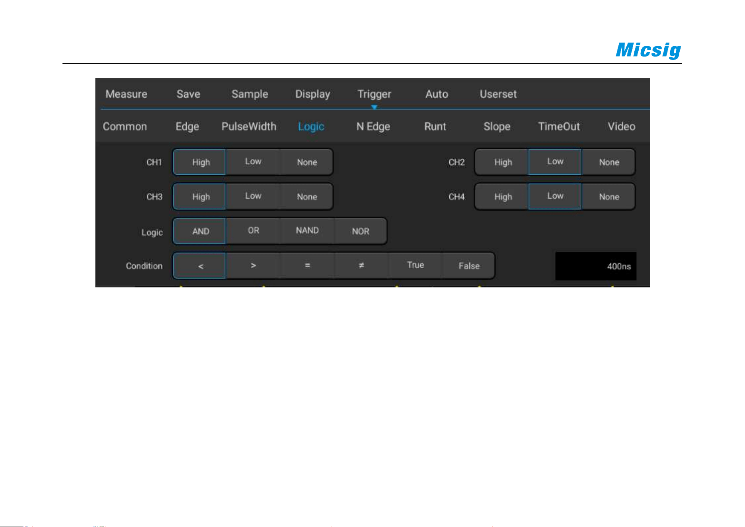745x527 pixels.
Task: Choose True condition
Action: tap(415, 266)
